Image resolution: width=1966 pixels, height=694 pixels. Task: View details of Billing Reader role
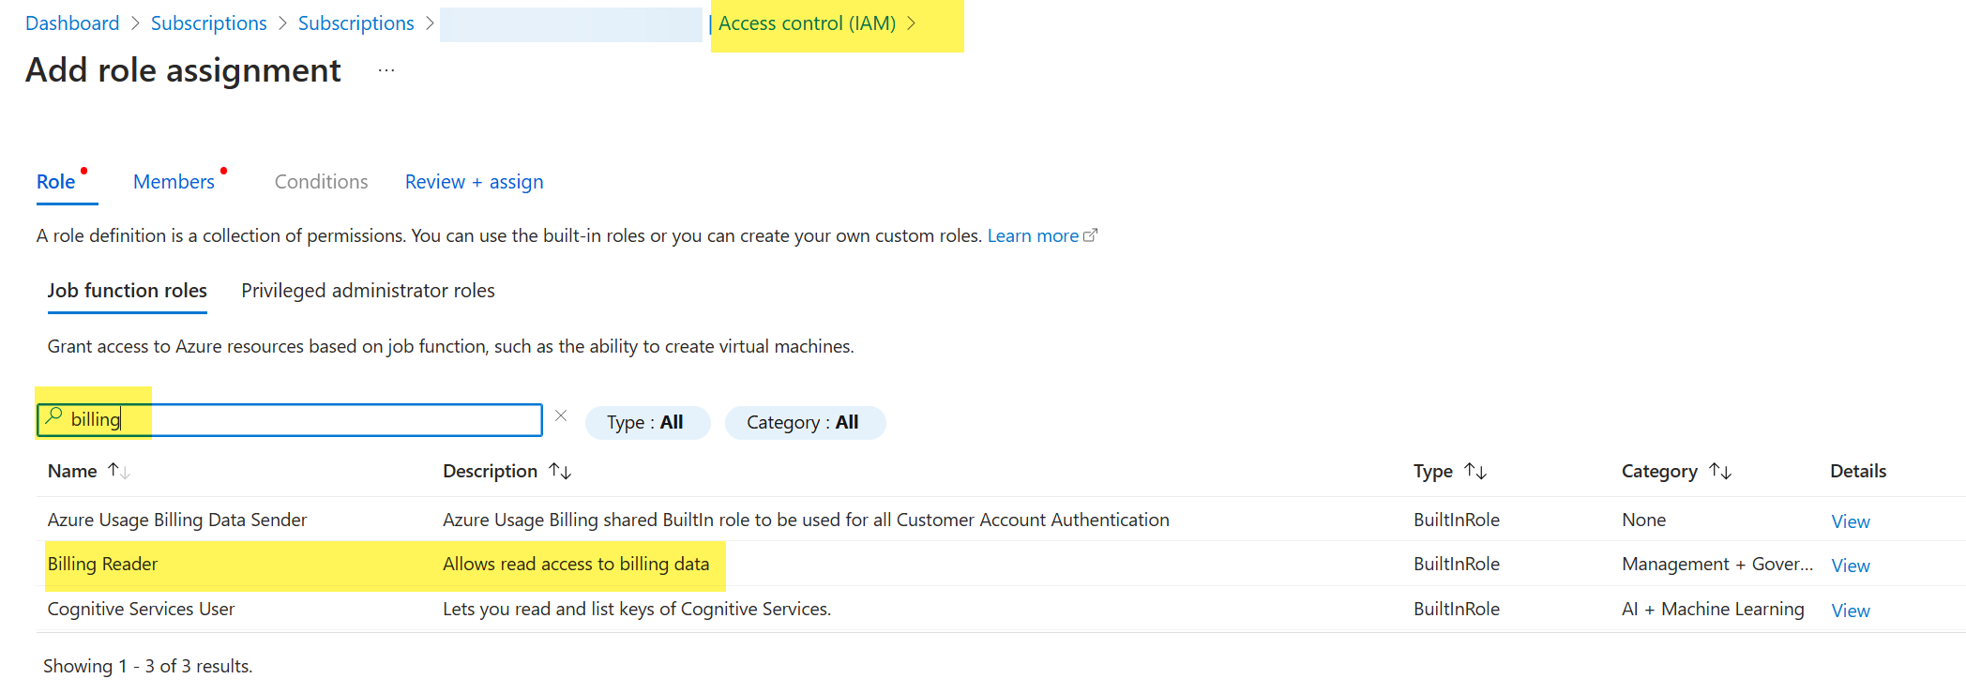pyautogui.click(x=1851, y=566)
